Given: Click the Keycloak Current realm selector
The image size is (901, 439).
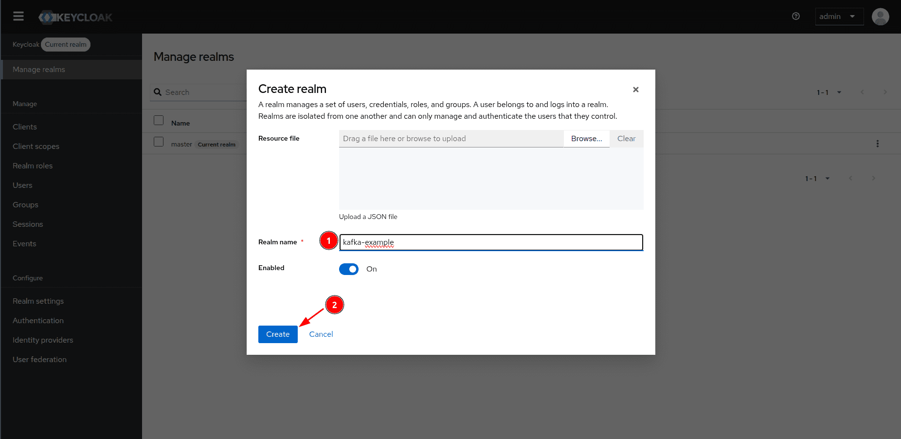Looking at the screenshot, I should click(x=52, y=44).
